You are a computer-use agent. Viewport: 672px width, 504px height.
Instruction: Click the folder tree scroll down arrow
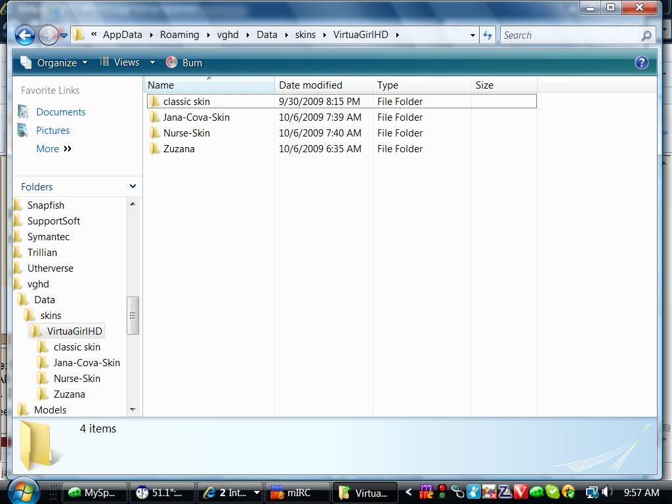pyautogui.click(x=133, y=409)
